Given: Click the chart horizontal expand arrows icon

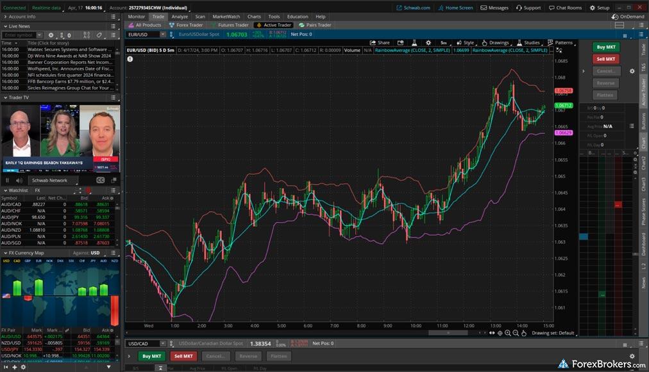Looking at the screenshot, I should [492, 333].
